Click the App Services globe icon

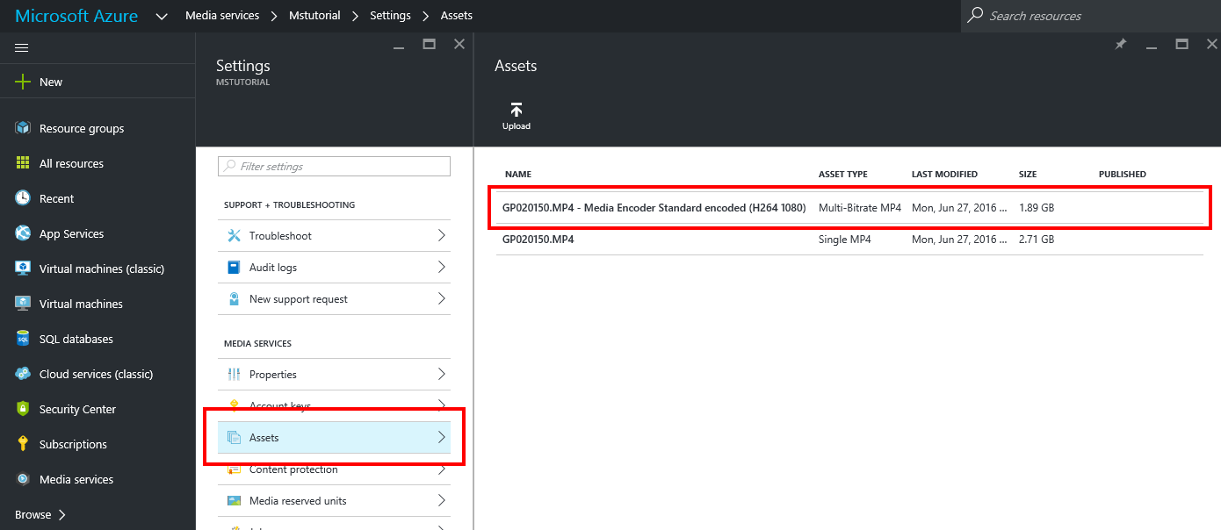coord(23,233)
